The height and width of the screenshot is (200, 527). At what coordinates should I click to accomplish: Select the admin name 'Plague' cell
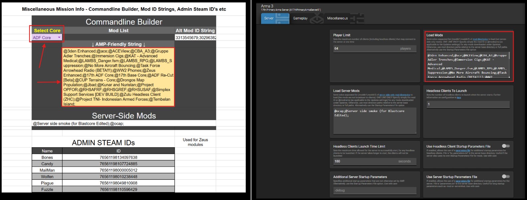click(x=47, y=183)
